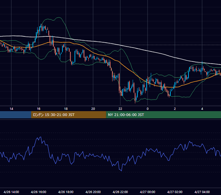The image size is (221, 195).
Task: Click the '0' hour label on time axis
Action: [148, 109]
